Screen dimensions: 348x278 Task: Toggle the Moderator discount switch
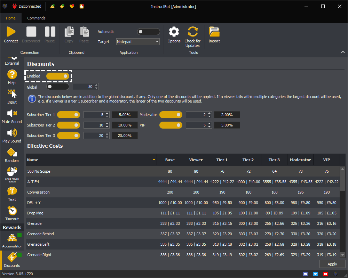[171, 115]
